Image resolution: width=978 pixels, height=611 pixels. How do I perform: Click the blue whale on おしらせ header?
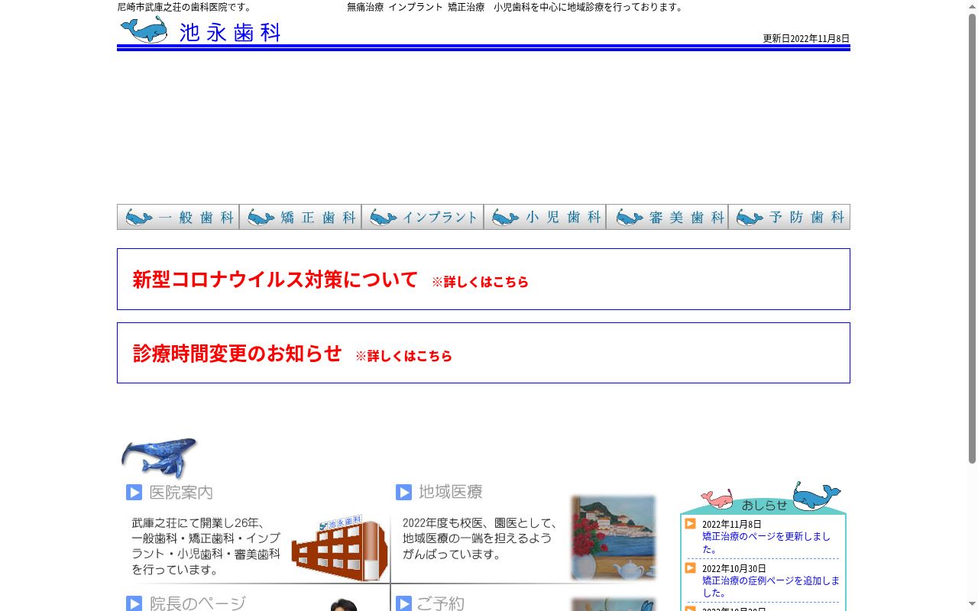point(816,496)
